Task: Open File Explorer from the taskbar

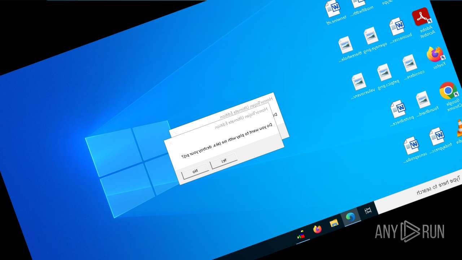Action: (x=334, y=223)
